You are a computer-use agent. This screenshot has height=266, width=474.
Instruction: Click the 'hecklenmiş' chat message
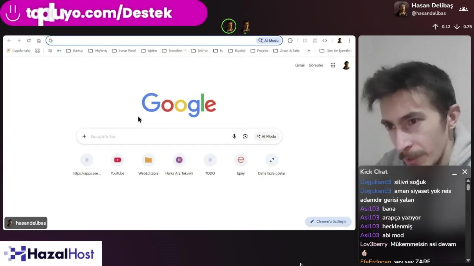tap(397, 226)
